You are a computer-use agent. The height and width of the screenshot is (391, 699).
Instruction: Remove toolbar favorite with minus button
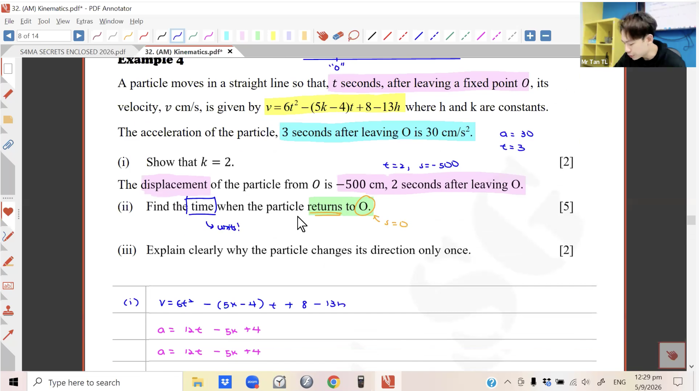[x=546, y=36]
